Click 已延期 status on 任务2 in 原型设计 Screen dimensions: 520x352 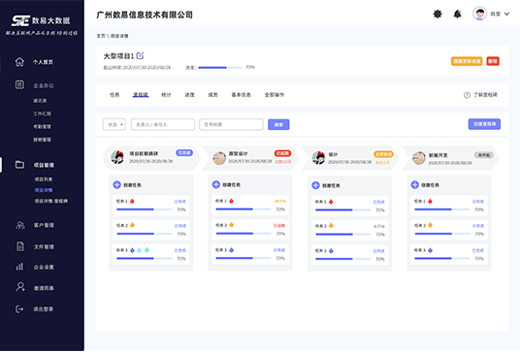279,225
